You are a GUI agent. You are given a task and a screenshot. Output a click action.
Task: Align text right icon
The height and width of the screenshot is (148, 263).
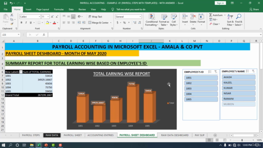pyautogui.click(x=73, y=23)
